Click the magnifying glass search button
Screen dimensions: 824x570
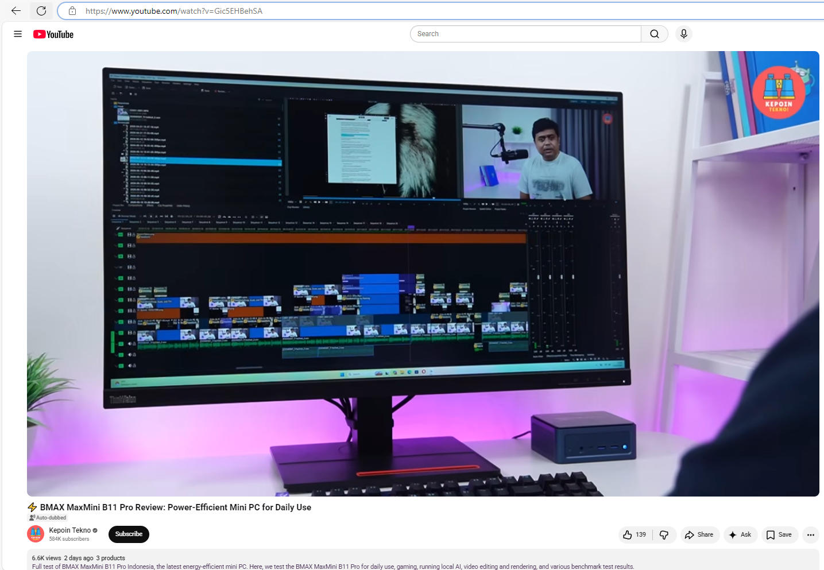click(x=655, y=34)
